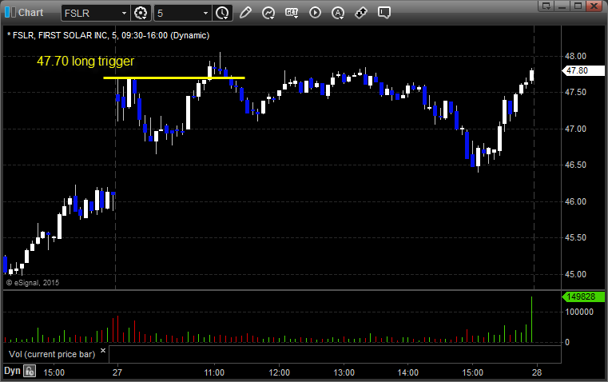The image size is (608, 382).
Task: Click the 48.00 price axis label
Action: coord(575,56)
